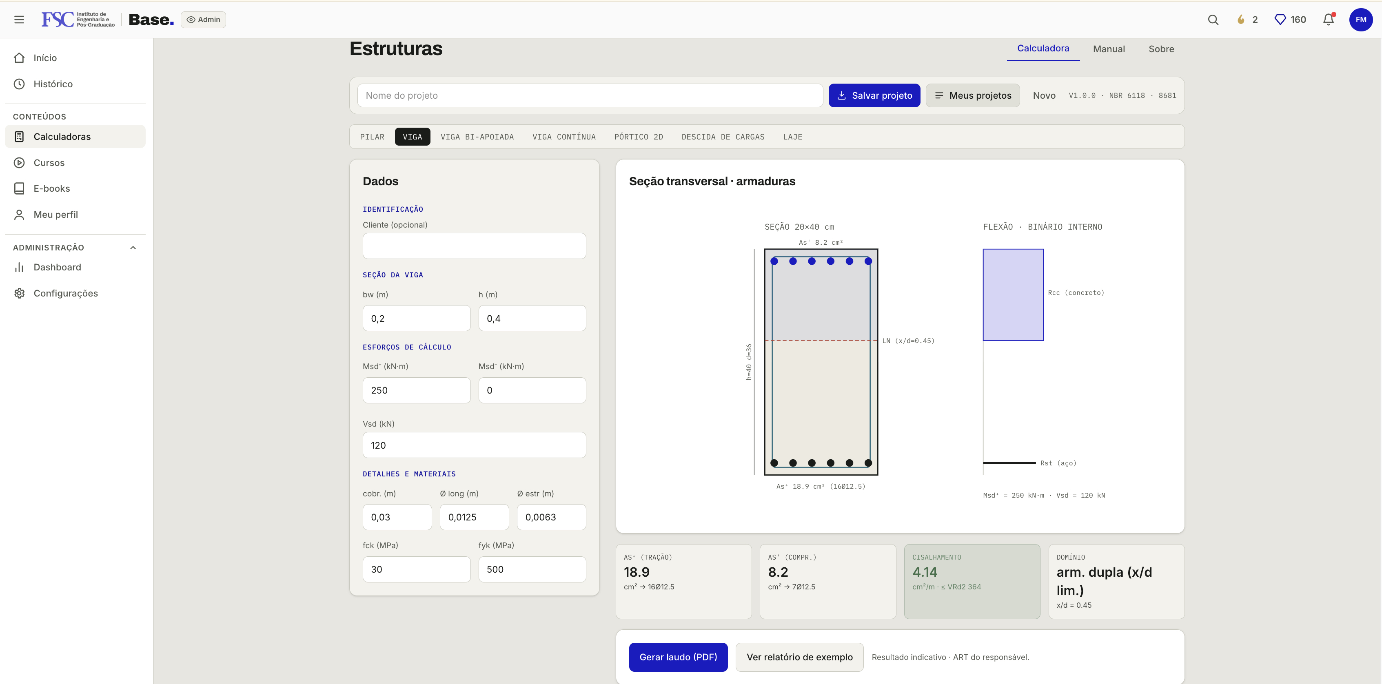Click the beam cross-section diagram
The height and width of the screenshot is (684, 1382).
(821, 362)
